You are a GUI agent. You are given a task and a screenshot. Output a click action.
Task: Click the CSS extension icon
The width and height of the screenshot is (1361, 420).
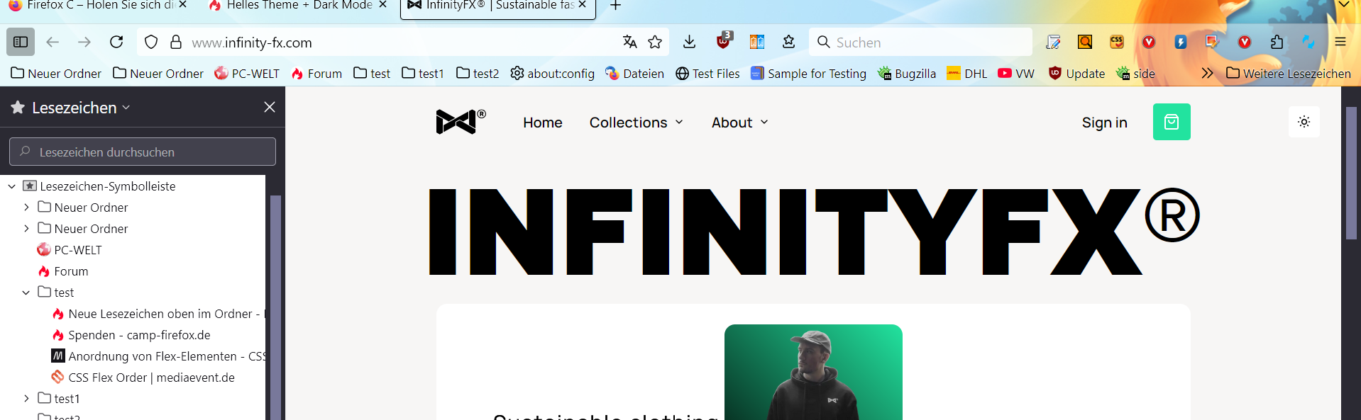click(1117, 42)
